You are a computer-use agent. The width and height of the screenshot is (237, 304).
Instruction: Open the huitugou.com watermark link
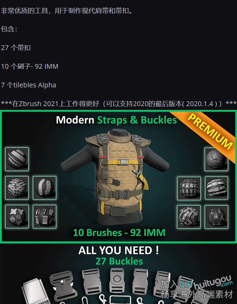[213, 282]
